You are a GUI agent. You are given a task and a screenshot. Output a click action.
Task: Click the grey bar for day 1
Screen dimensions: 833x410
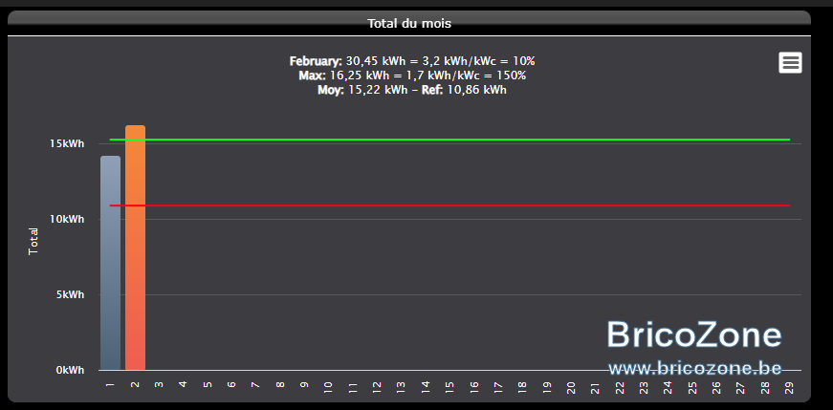point(110,263)
